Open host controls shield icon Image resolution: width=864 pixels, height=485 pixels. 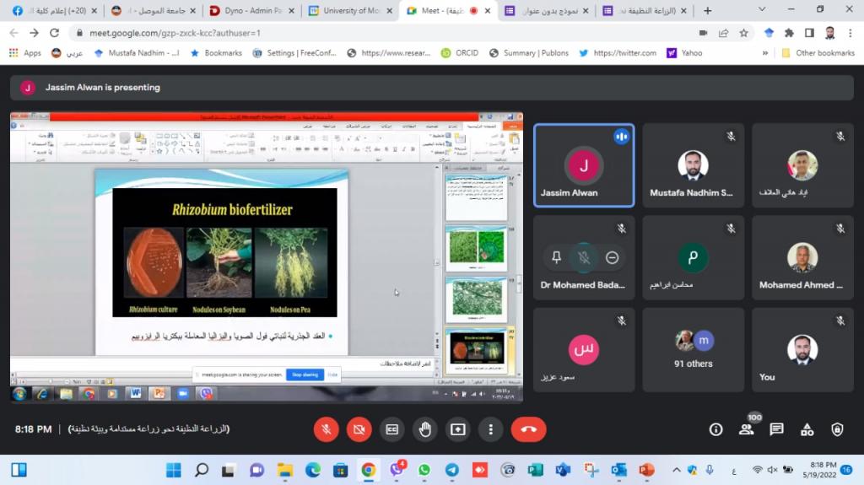click(837, 429)
